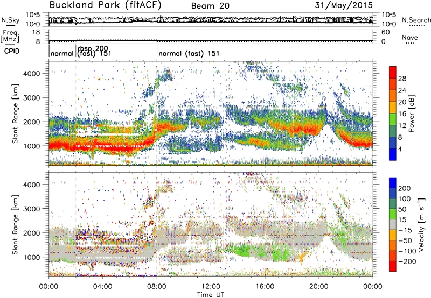Pick the gray Velocity colorbar segment between 15 and -15
431x298 pixels.
coord(393,224)
